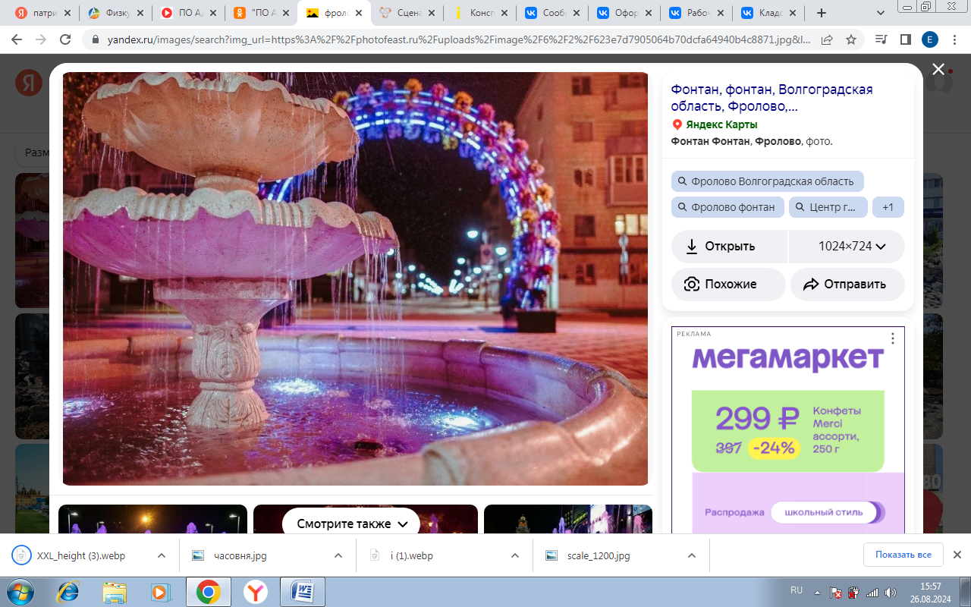The height and width of the screenshot is (607, 971).
Task: Open the fountain photo title link
Action: pos(771,98)
